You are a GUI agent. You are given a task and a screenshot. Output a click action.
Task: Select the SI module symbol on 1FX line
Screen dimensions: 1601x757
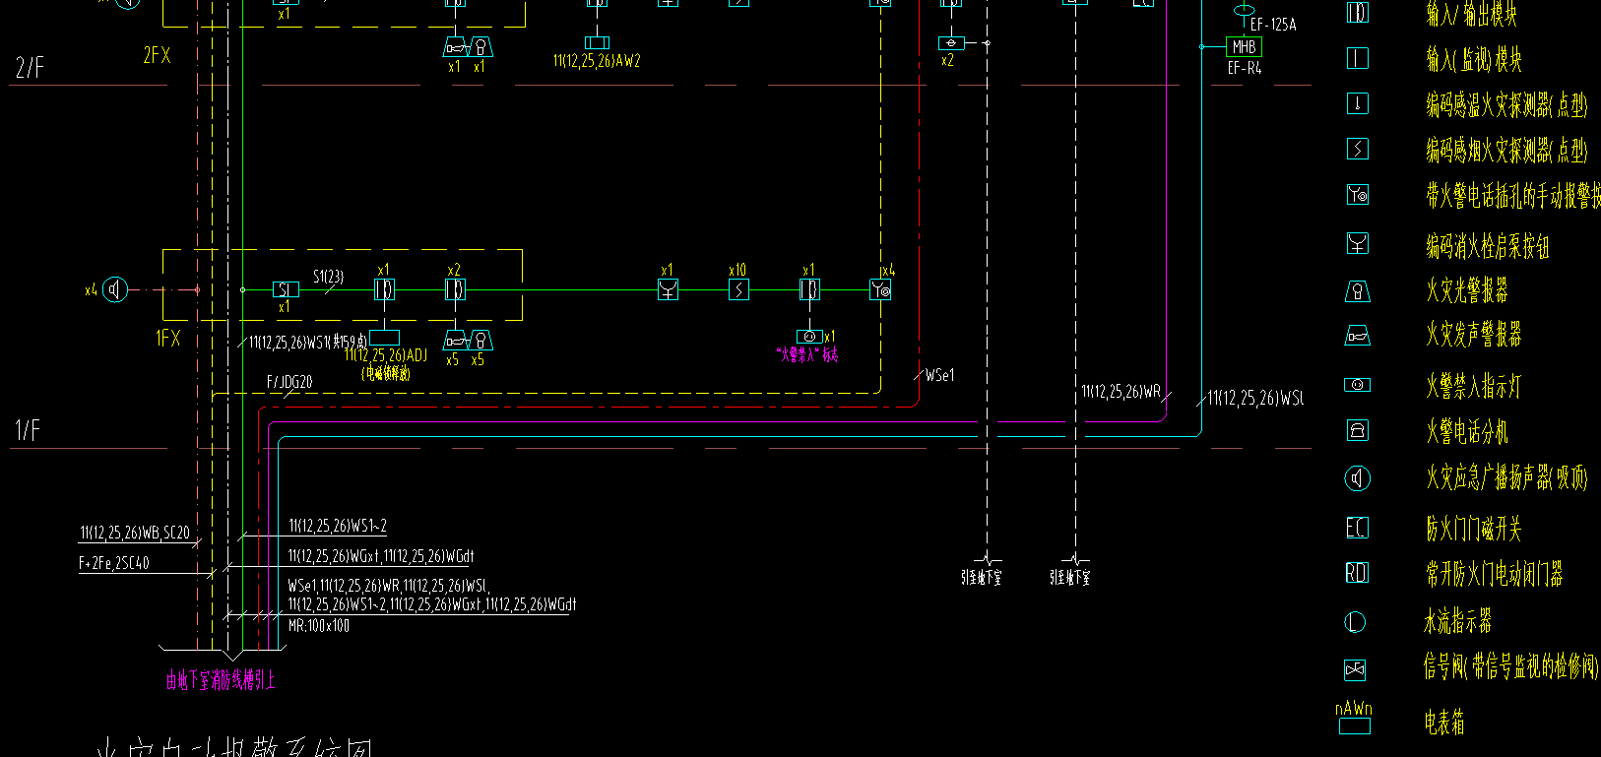(286, 289)
